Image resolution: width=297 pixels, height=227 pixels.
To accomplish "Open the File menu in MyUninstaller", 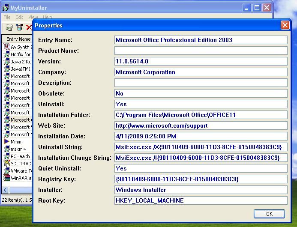I will point(7,17).
